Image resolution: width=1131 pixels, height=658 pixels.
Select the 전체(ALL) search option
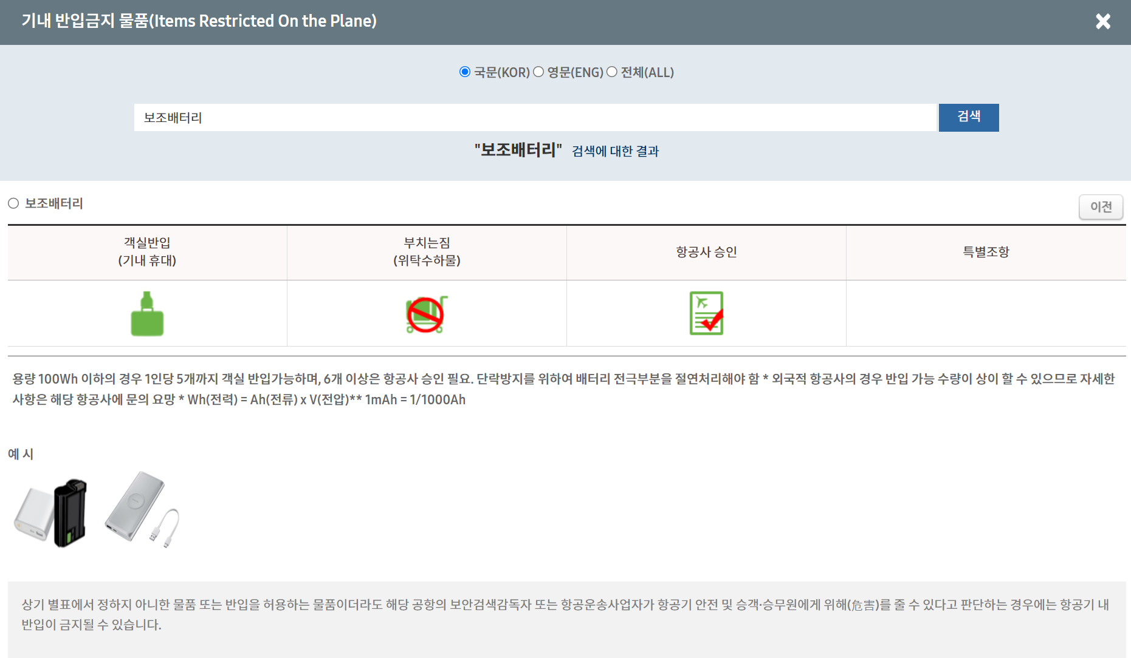tap(611, 72)
